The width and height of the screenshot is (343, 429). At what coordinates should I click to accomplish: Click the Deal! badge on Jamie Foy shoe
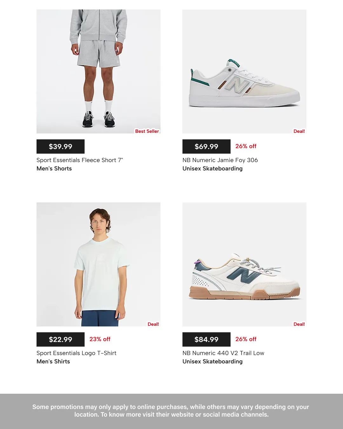299,131
